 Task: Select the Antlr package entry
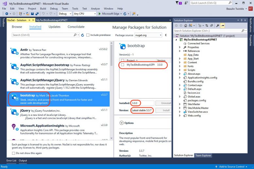pos(58,54)
